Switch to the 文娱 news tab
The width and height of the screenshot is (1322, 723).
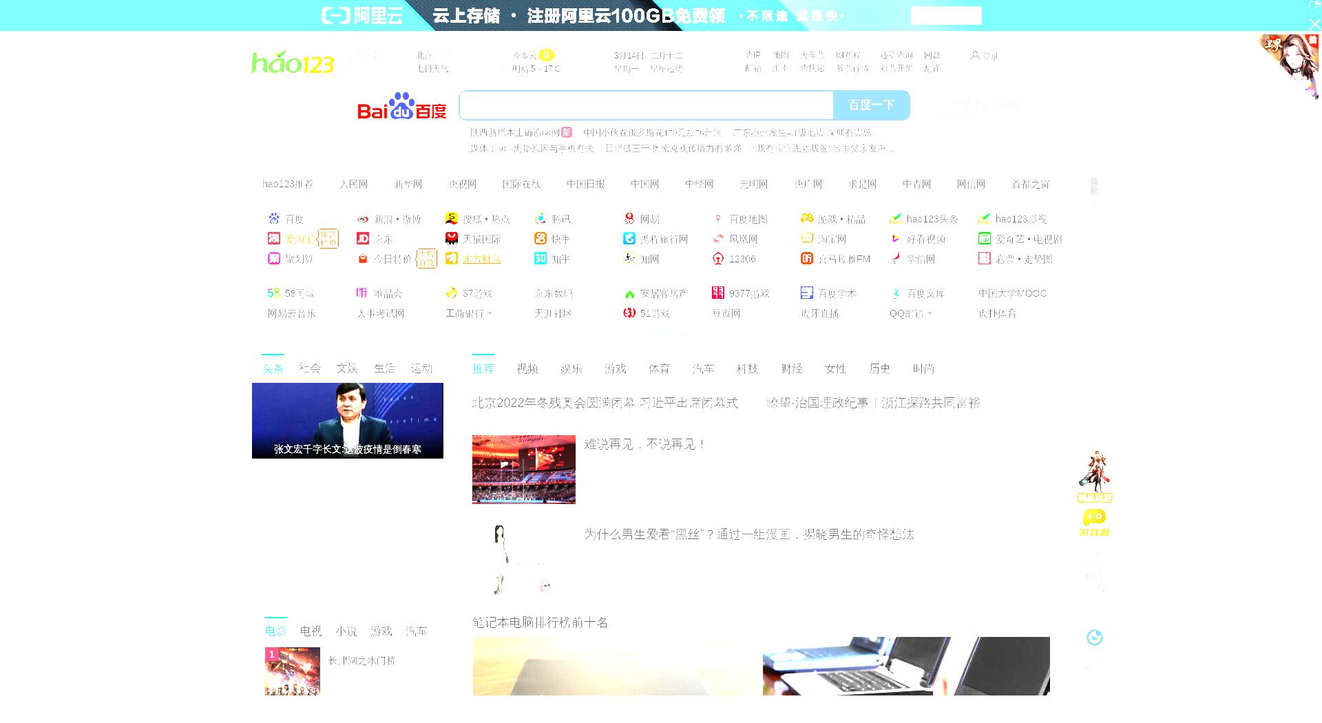point(347,368)
